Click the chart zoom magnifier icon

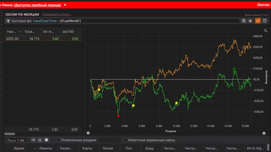(x=266, y=31)
